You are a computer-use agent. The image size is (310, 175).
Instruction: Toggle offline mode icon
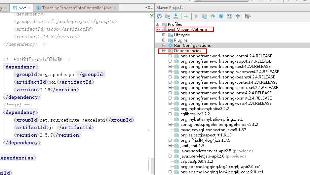(213, 16)
